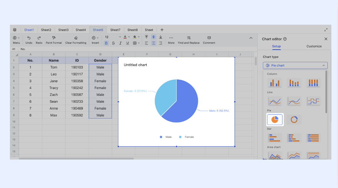
Task: Click the Female legend entry in chart
Action: (x=187, y=137)
